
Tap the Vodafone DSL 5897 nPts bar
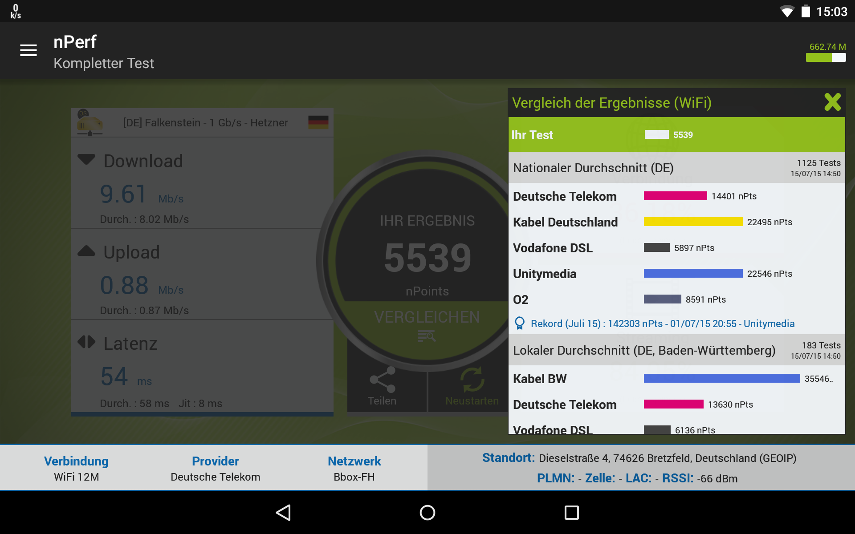[656, 247]
